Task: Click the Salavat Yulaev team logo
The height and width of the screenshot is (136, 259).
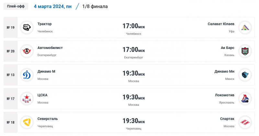Action: coord(245,28)
